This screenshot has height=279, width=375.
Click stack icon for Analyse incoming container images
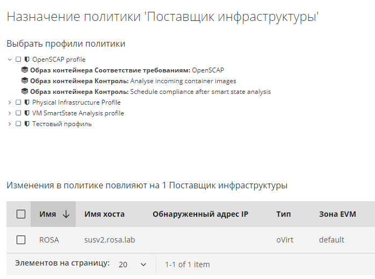coord(24,81)
